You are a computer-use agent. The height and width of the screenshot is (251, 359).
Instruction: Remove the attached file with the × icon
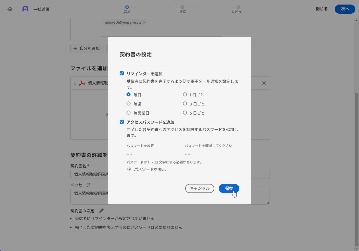[x=264, y=83]
